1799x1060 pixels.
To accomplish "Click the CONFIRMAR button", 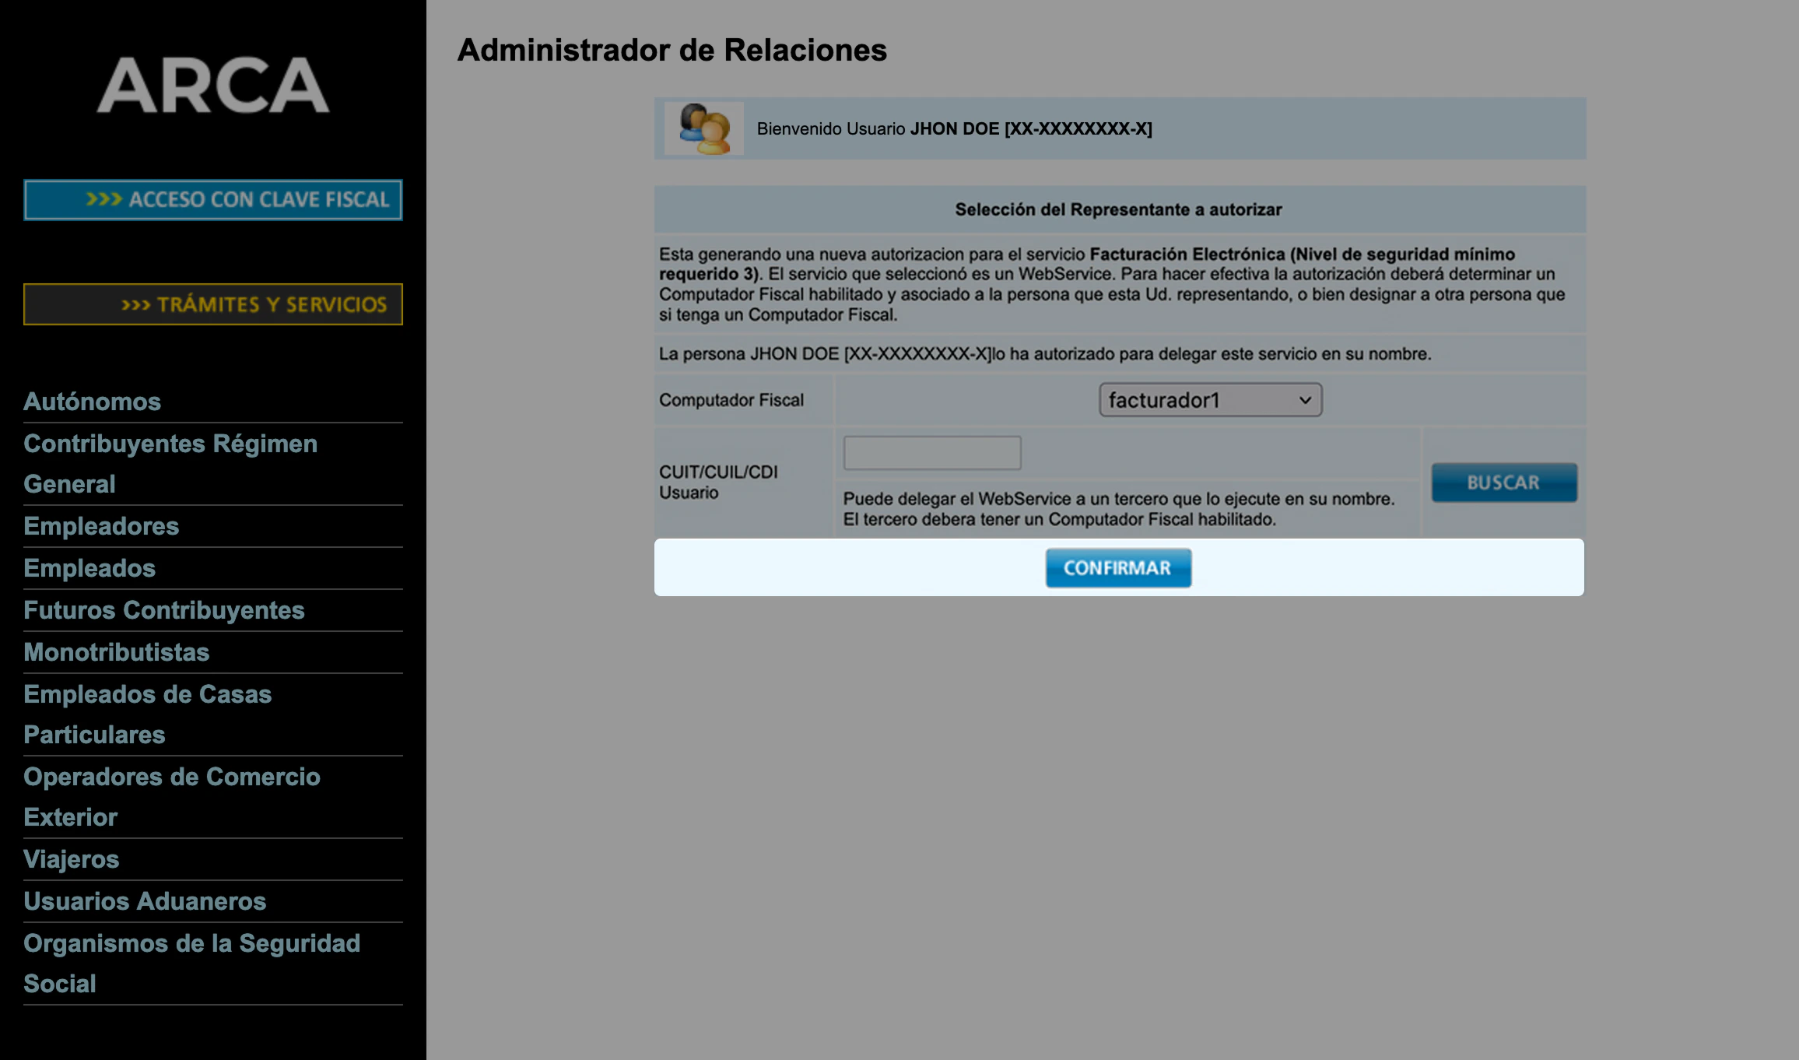I will (x=1117, y=568).
